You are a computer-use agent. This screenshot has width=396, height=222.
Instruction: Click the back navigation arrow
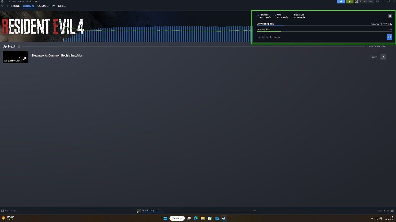2,6
